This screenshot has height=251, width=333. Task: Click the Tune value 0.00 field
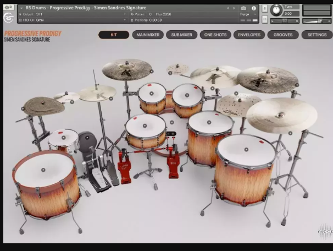pyautogui.click(x=291, y=14)
